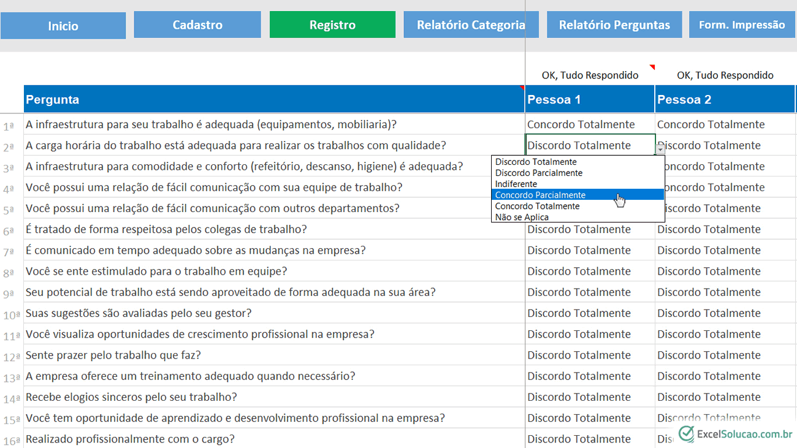Open the Inicio navigation button
This screenshot has width=797, height=448.
(63, 26)
